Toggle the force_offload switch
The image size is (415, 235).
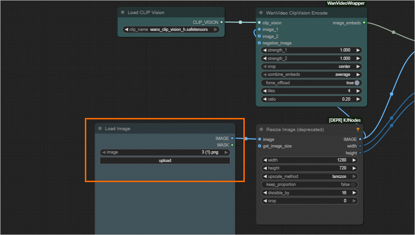point(357,83)
